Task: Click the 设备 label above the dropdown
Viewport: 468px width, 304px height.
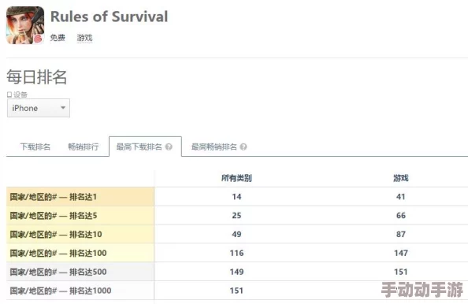Action: tap(17, 95)
